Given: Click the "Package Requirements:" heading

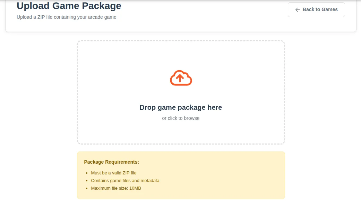Looking at the screenshot, I should (x=111, y=162).
